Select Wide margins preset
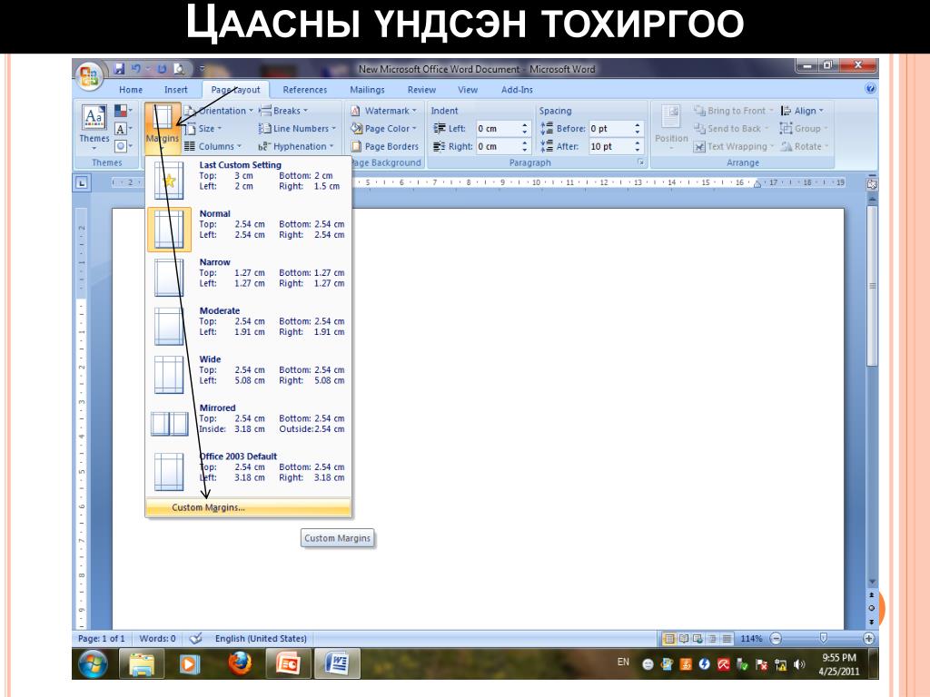 tap(248, 375)
